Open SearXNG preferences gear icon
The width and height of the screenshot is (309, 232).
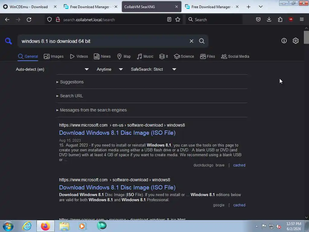295,41
